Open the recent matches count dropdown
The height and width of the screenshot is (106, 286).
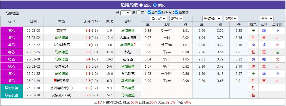point(125,13)
